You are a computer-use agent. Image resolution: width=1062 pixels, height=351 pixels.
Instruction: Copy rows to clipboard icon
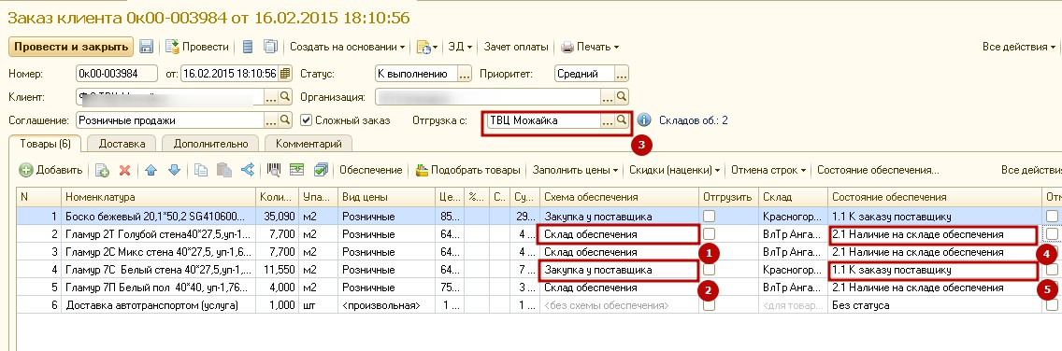click(x=201, y=170)
